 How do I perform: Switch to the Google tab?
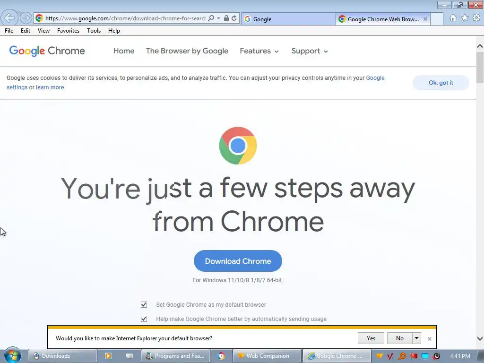(x=288, y=19)
